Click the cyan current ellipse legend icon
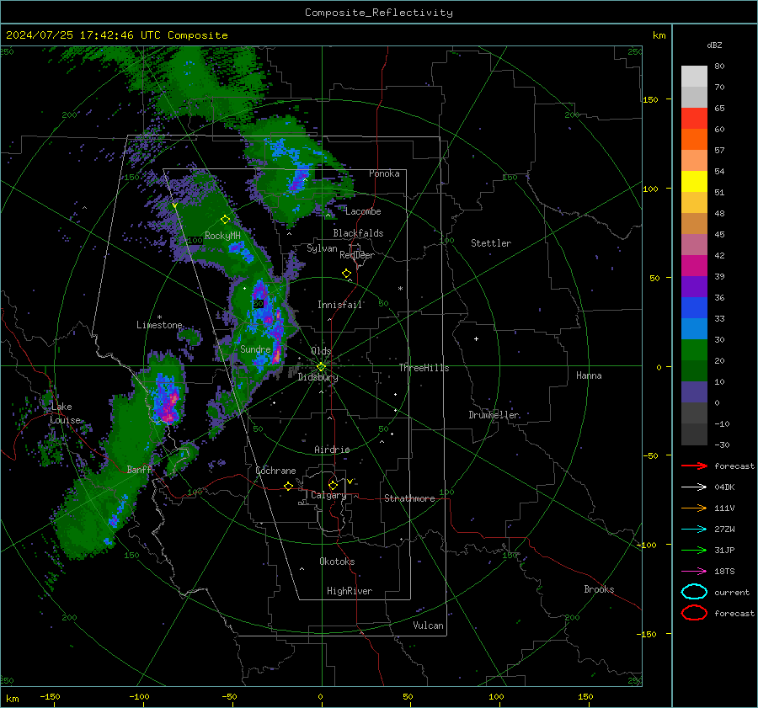Image resolution: width=758 pixels, height=708 pixels. coord(694,592)
